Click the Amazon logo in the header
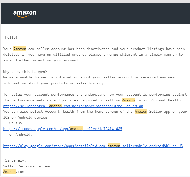Image resolution: width=190 pixels, height=177 pixels. pyautogui.click(x=25, y=14)
